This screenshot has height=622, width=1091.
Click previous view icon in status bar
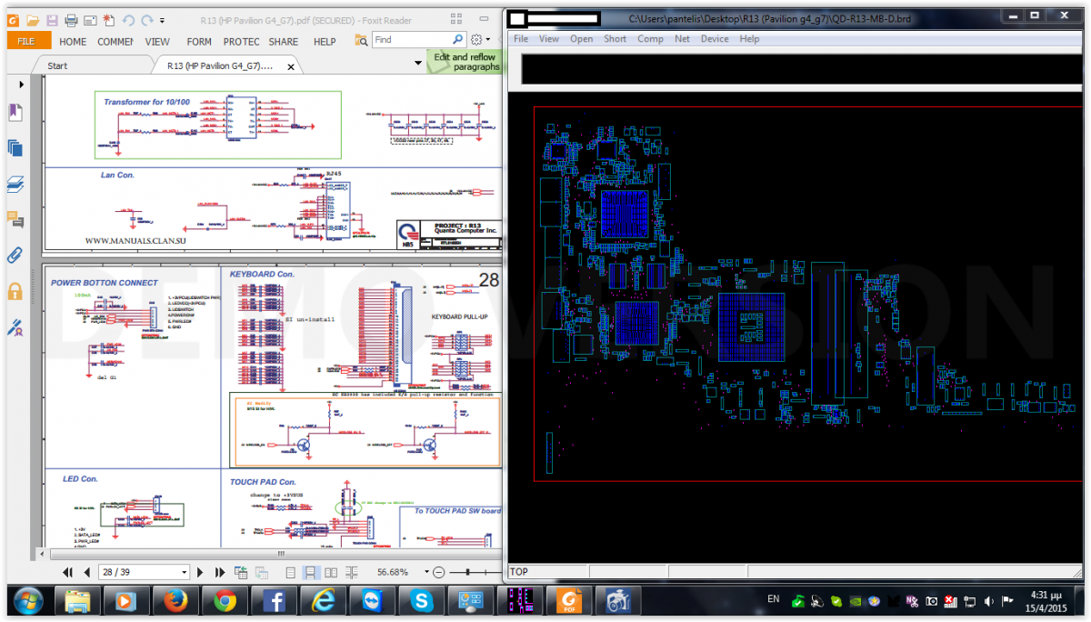coord(241,573)
